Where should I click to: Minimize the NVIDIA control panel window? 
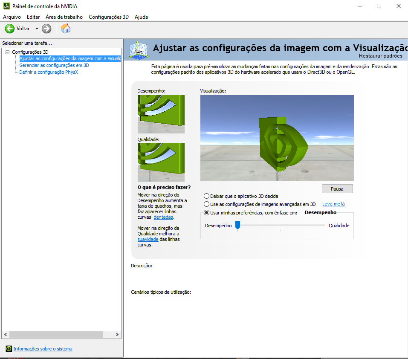[x=360, y=6]
